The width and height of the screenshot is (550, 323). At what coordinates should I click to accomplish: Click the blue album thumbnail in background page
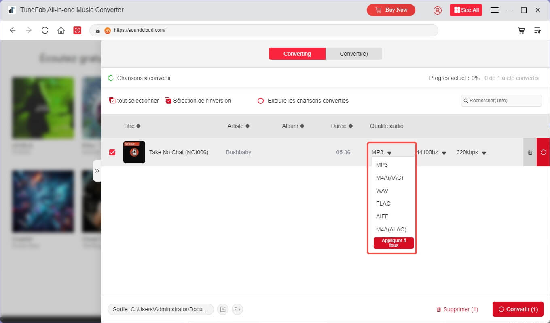(x=43, y=201)
